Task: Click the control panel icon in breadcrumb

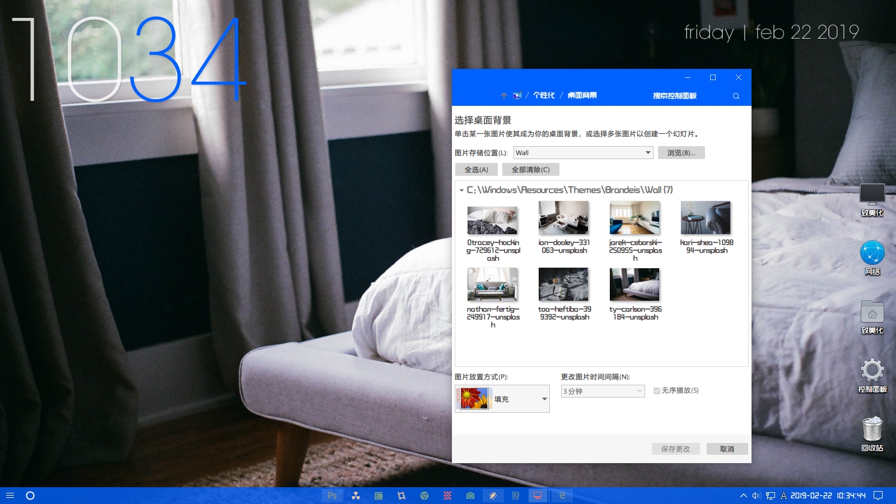Action: coord(517,96)
